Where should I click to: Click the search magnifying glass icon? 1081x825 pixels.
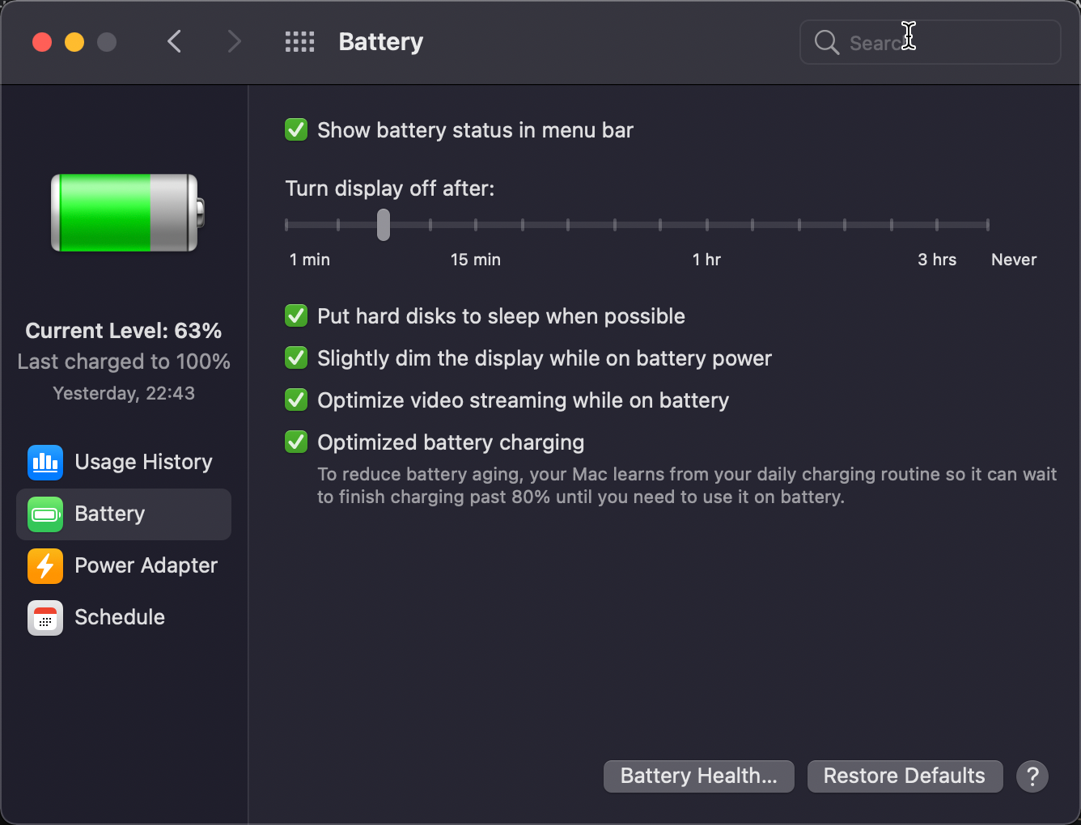point(826,42)
